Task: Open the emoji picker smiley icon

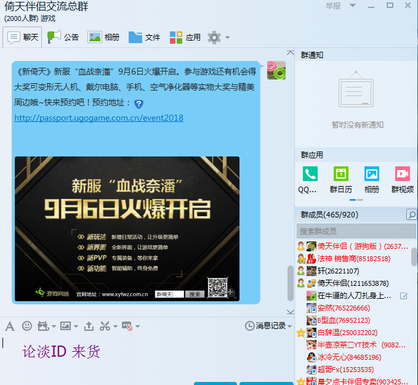Action: (x=27, y=326)
